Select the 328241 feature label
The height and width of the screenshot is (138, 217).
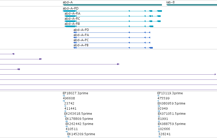pos(164,134)
